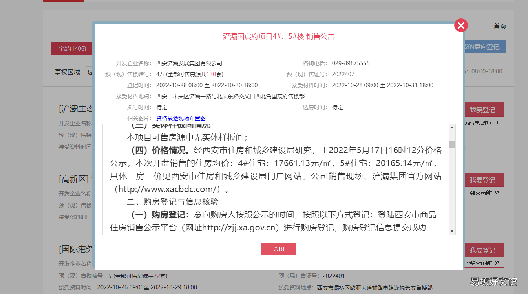This screenshot has height=294, width=528.
Task: Click 我要登记 button with 55:37 countdown
Action: click(482, 110)
